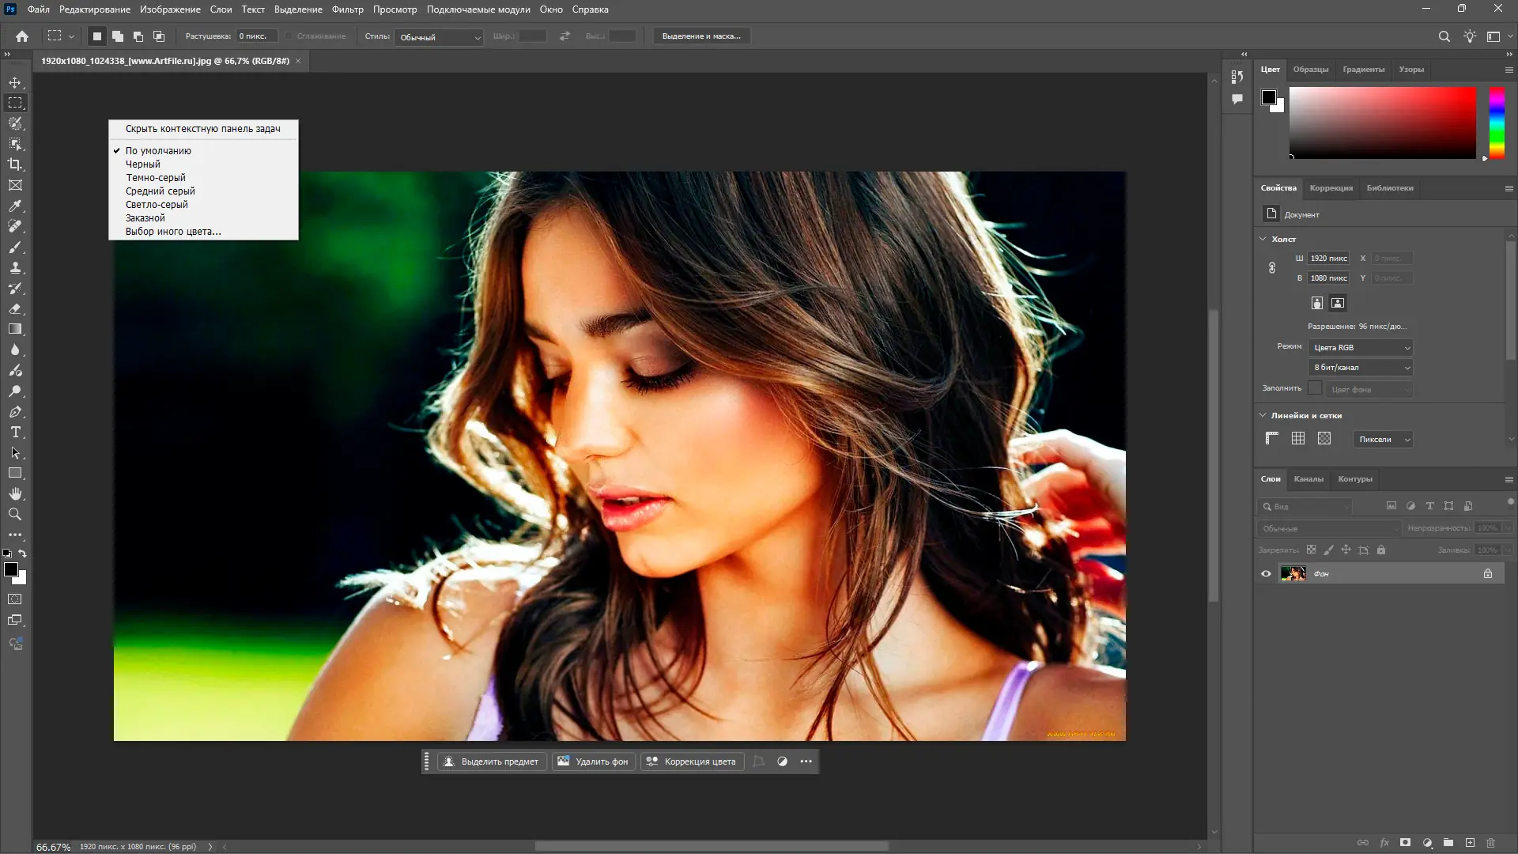1518x854 pixels.
Task: Select the Eyedropper tool
Action: point(15,206)
